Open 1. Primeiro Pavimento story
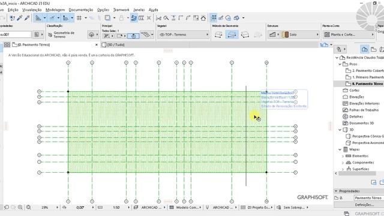 (x=364, y=77)
